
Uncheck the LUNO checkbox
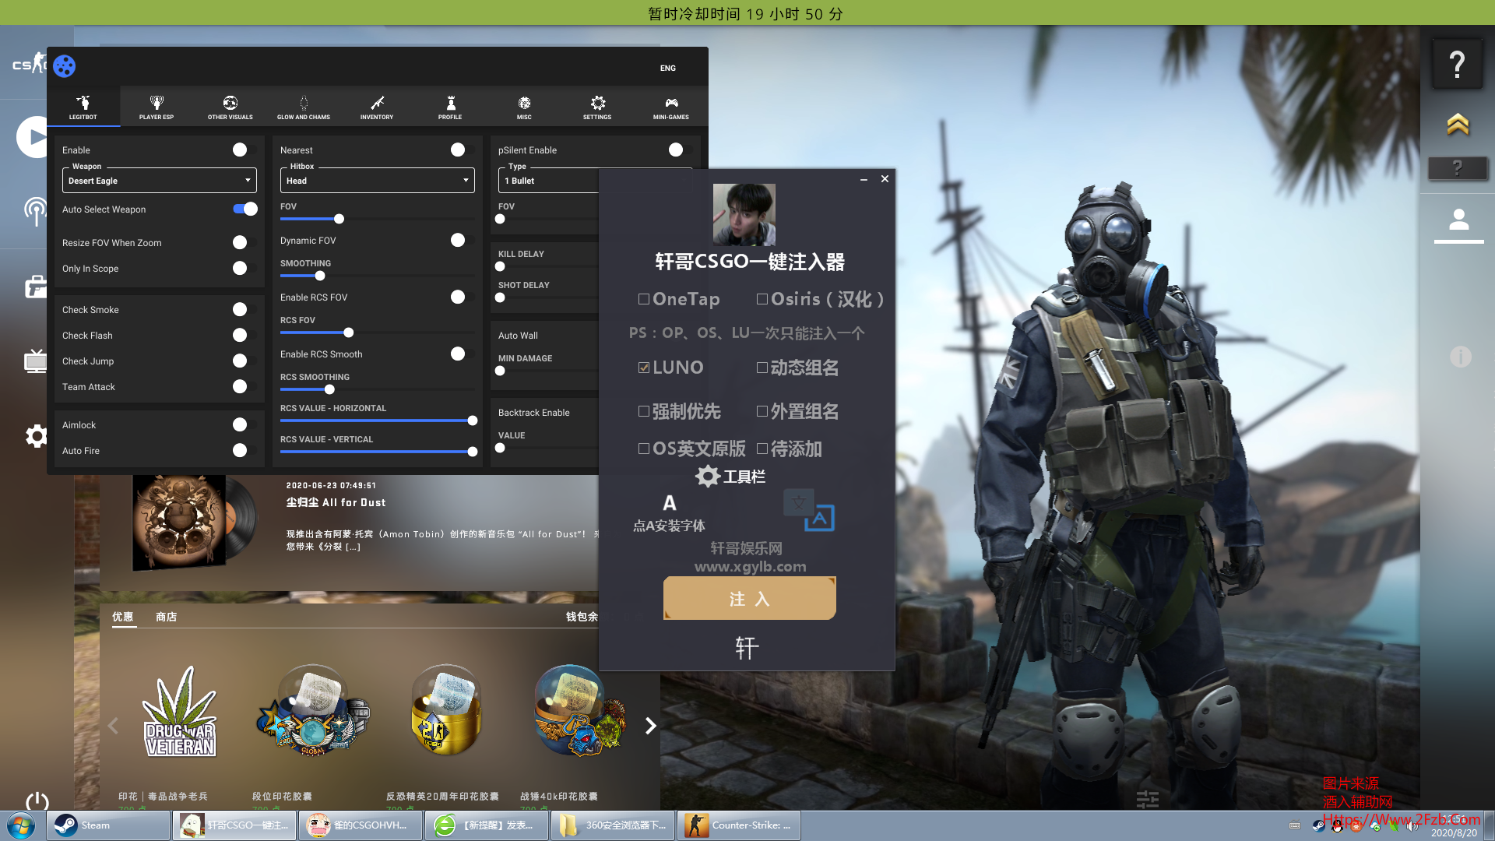(644, 368)
